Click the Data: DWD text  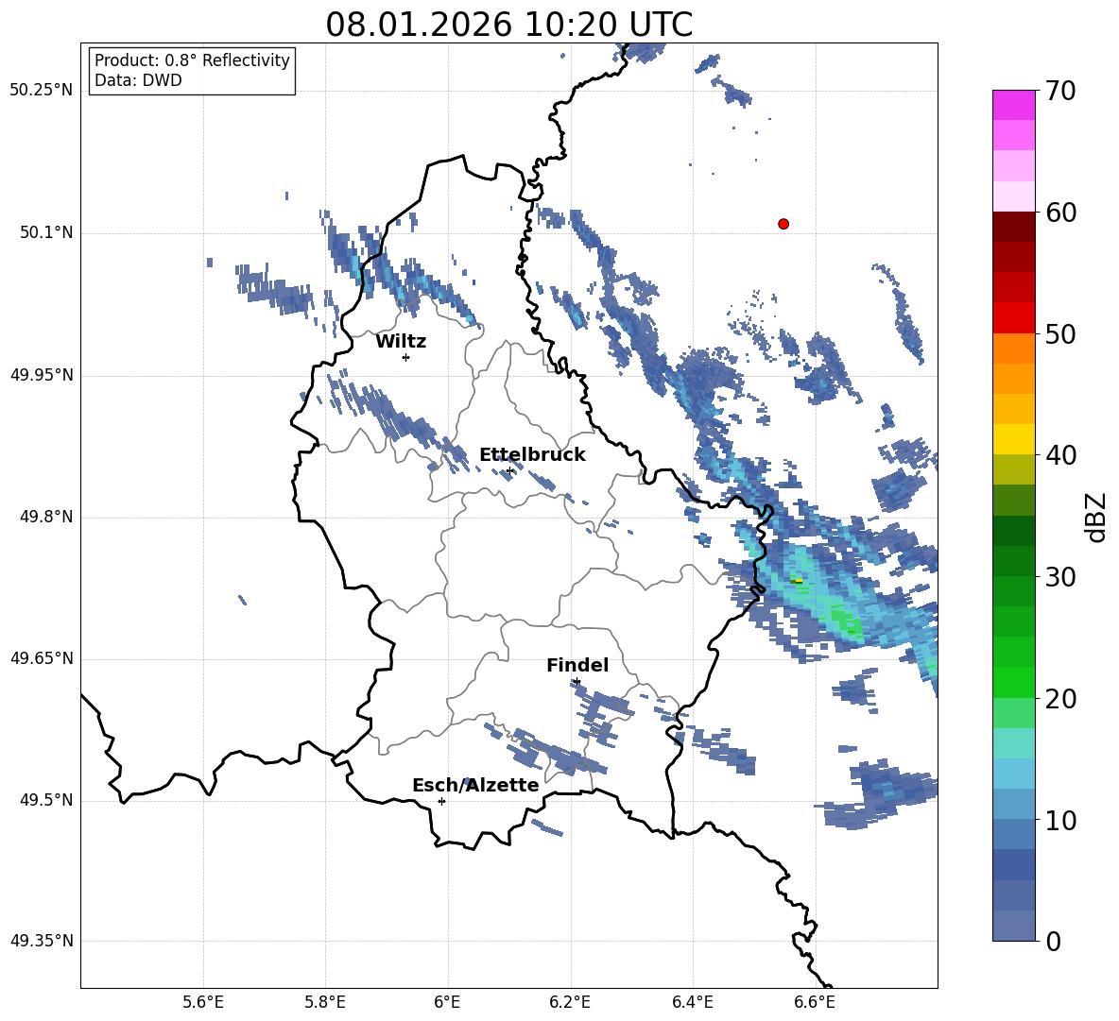tap(138, 80)
